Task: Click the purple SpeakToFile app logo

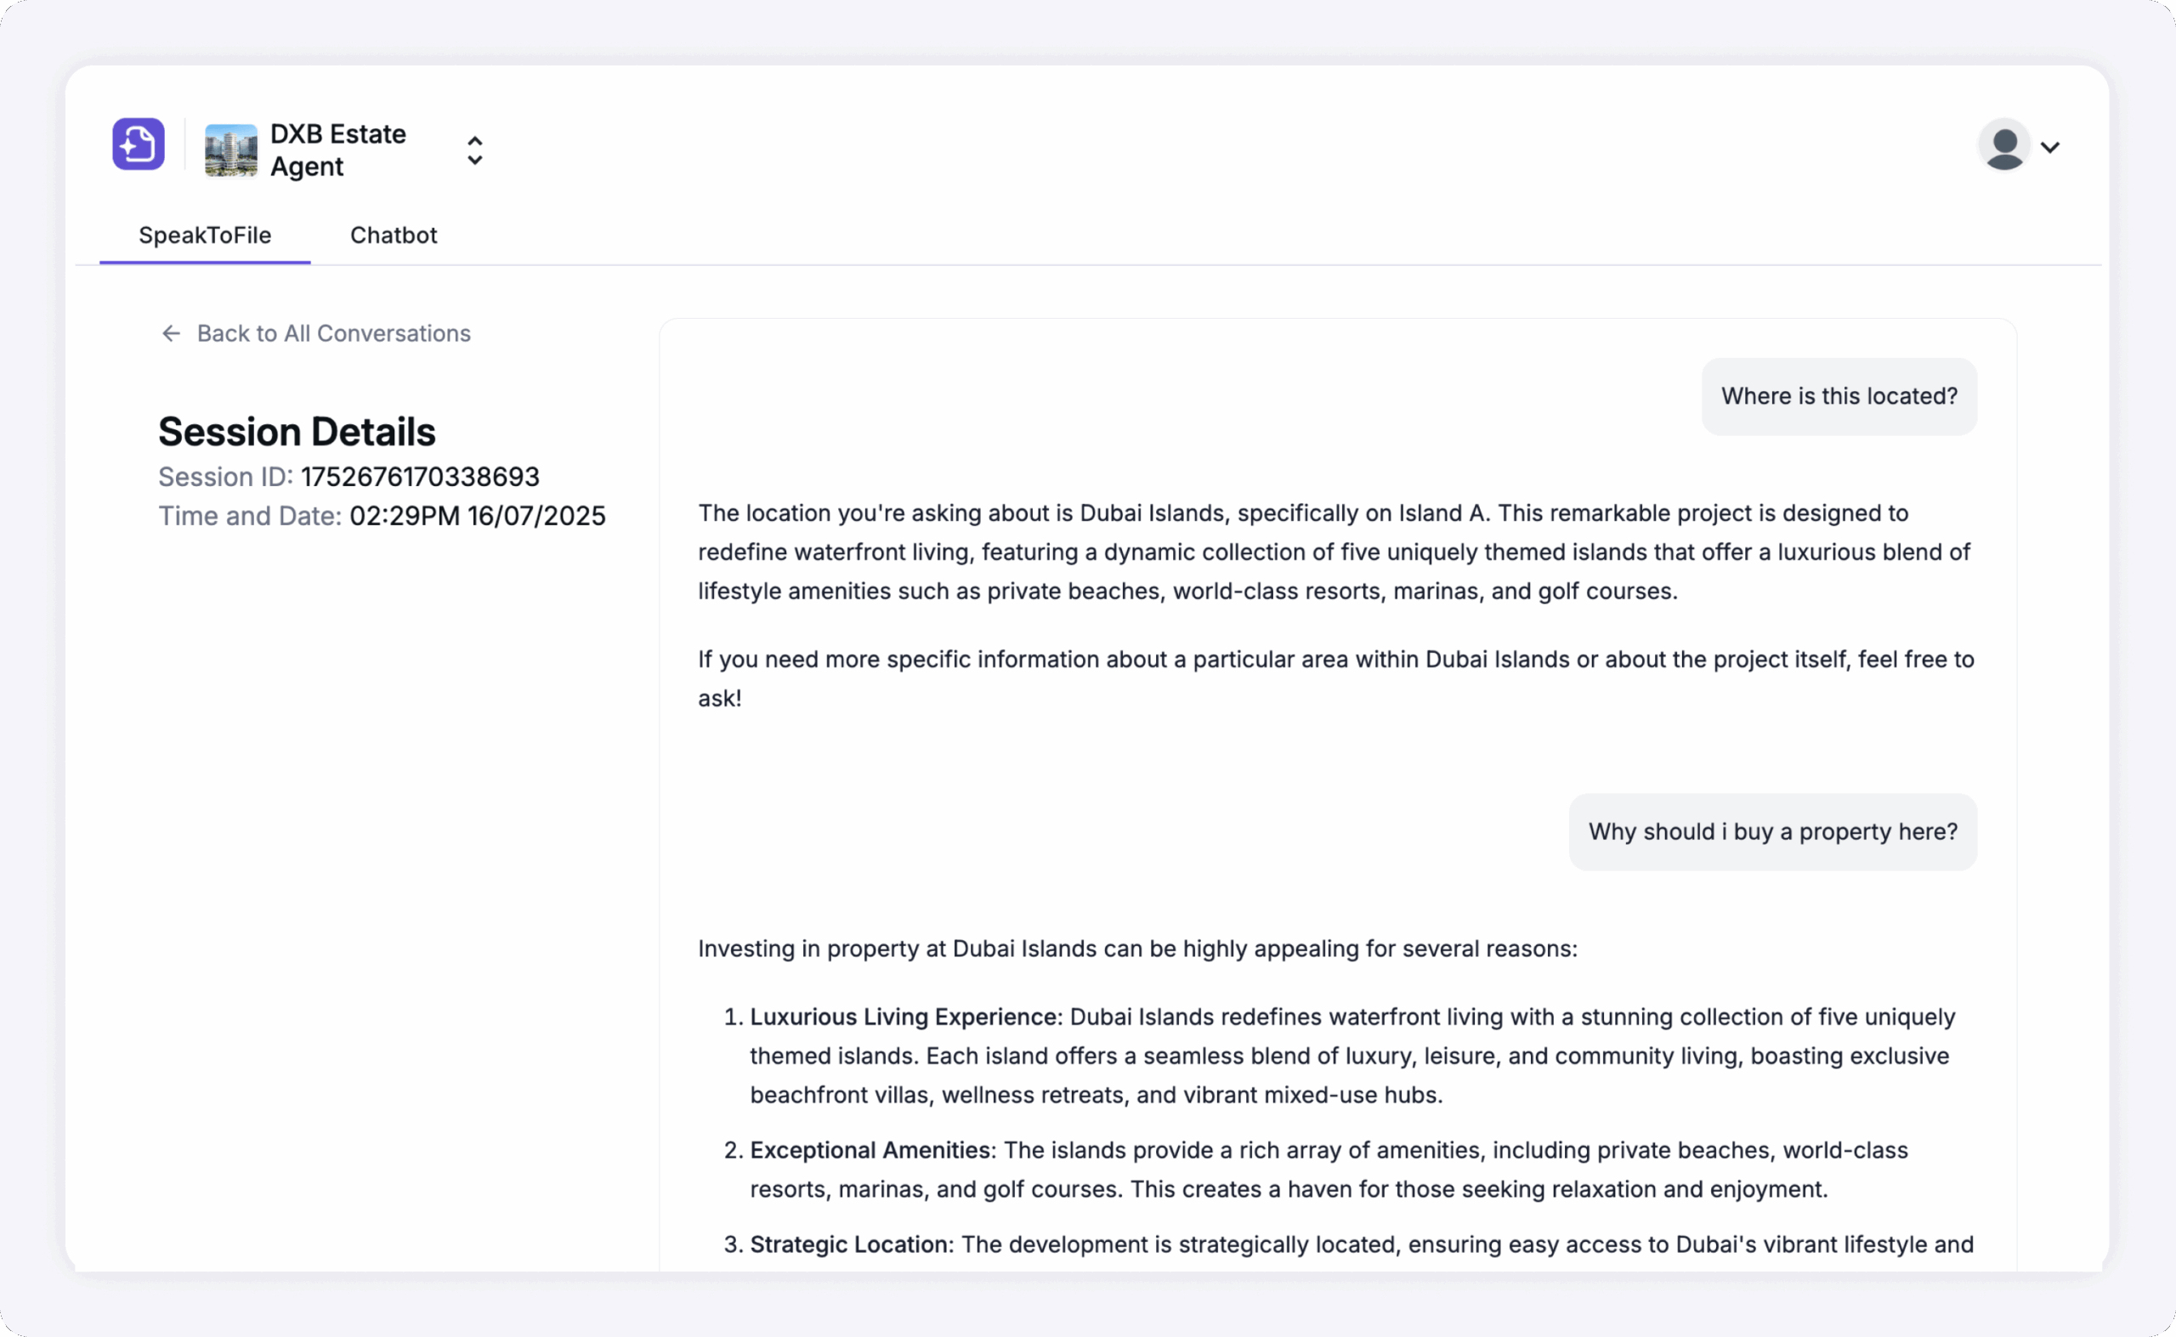Action: click(138, 144)
